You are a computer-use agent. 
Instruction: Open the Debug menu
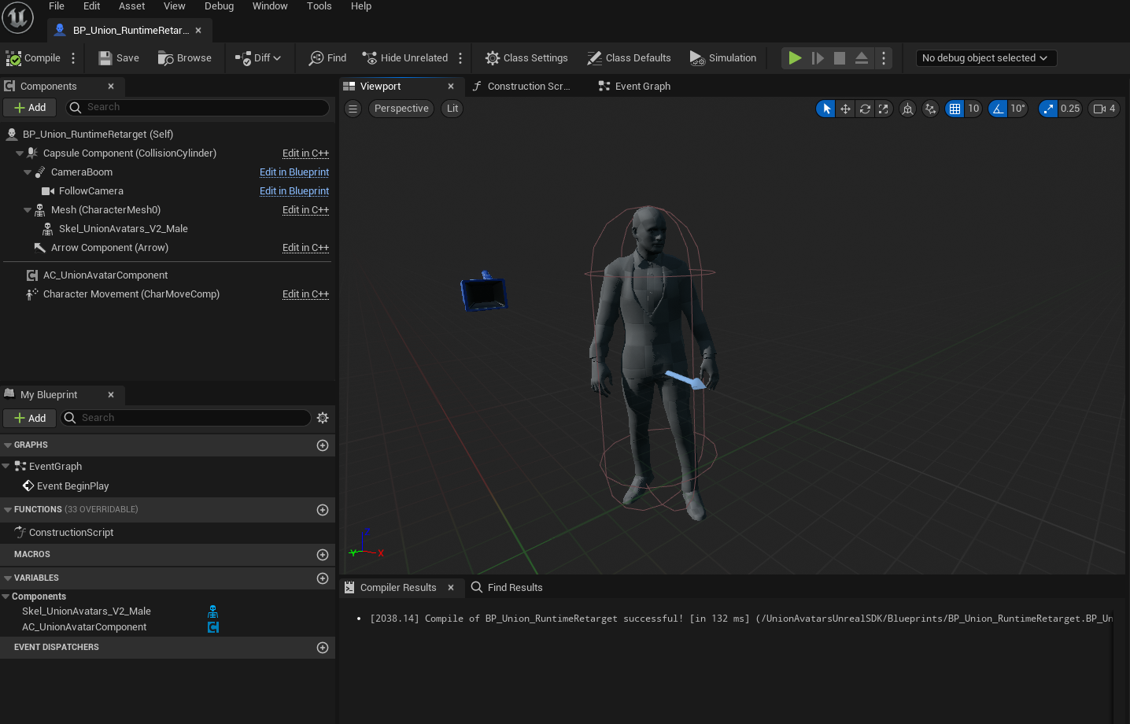click(x=220, y=6)
